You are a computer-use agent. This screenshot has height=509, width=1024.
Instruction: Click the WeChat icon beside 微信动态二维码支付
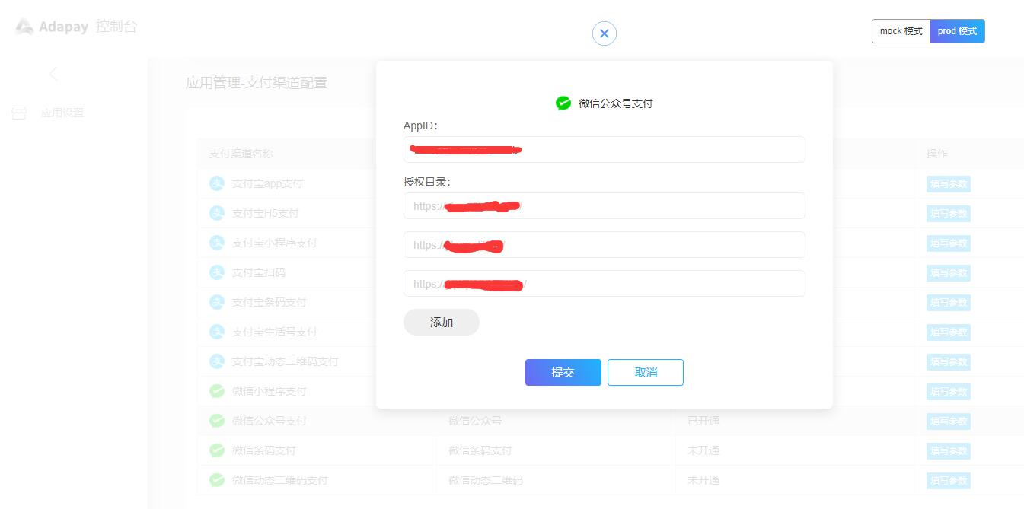pyautogui.click(x=217, y=480)
